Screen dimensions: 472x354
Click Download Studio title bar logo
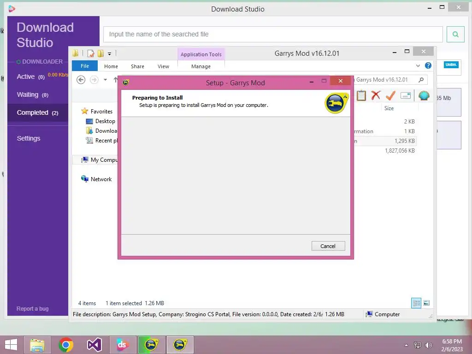pyautogui.click(x=12, y=9)
